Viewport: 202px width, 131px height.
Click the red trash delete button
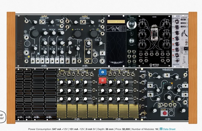(102, 80)
